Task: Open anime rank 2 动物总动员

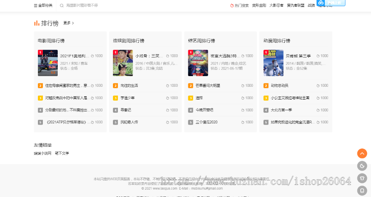Action: (279, 86)
